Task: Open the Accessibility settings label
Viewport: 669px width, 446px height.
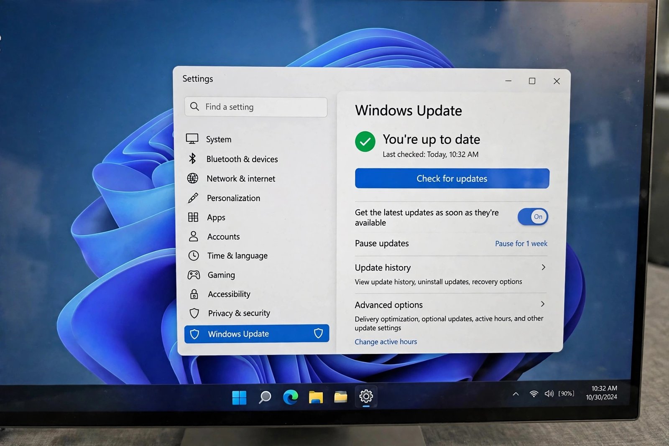Action: 229,294
